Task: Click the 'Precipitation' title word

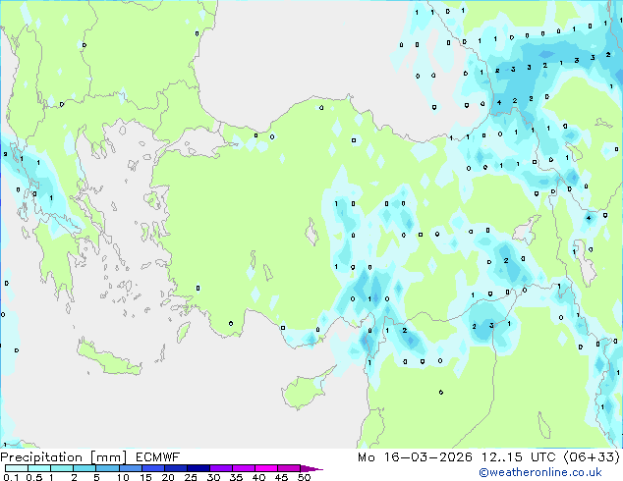Action: click(41, 457)
